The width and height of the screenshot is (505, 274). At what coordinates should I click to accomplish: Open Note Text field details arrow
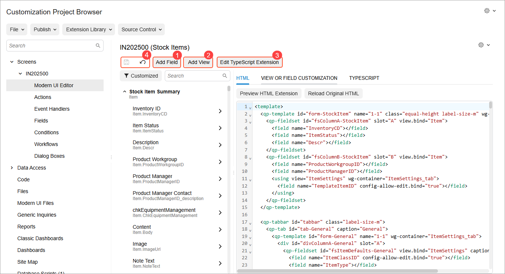coord(220,263)
